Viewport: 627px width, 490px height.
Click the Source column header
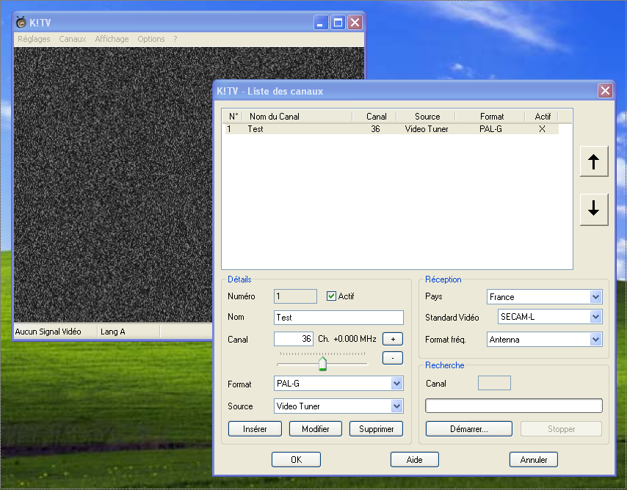pyautogui.click(x=426, y=117)
